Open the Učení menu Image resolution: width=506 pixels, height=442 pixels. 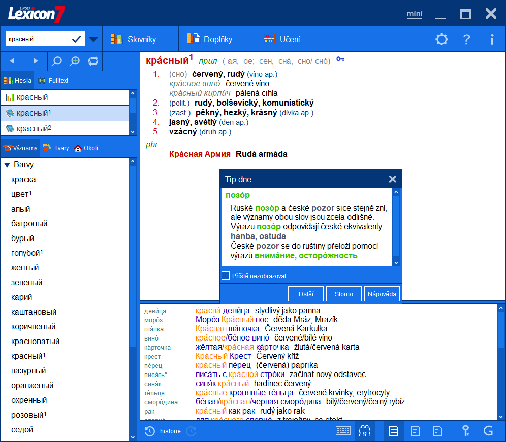pos(281,40)
